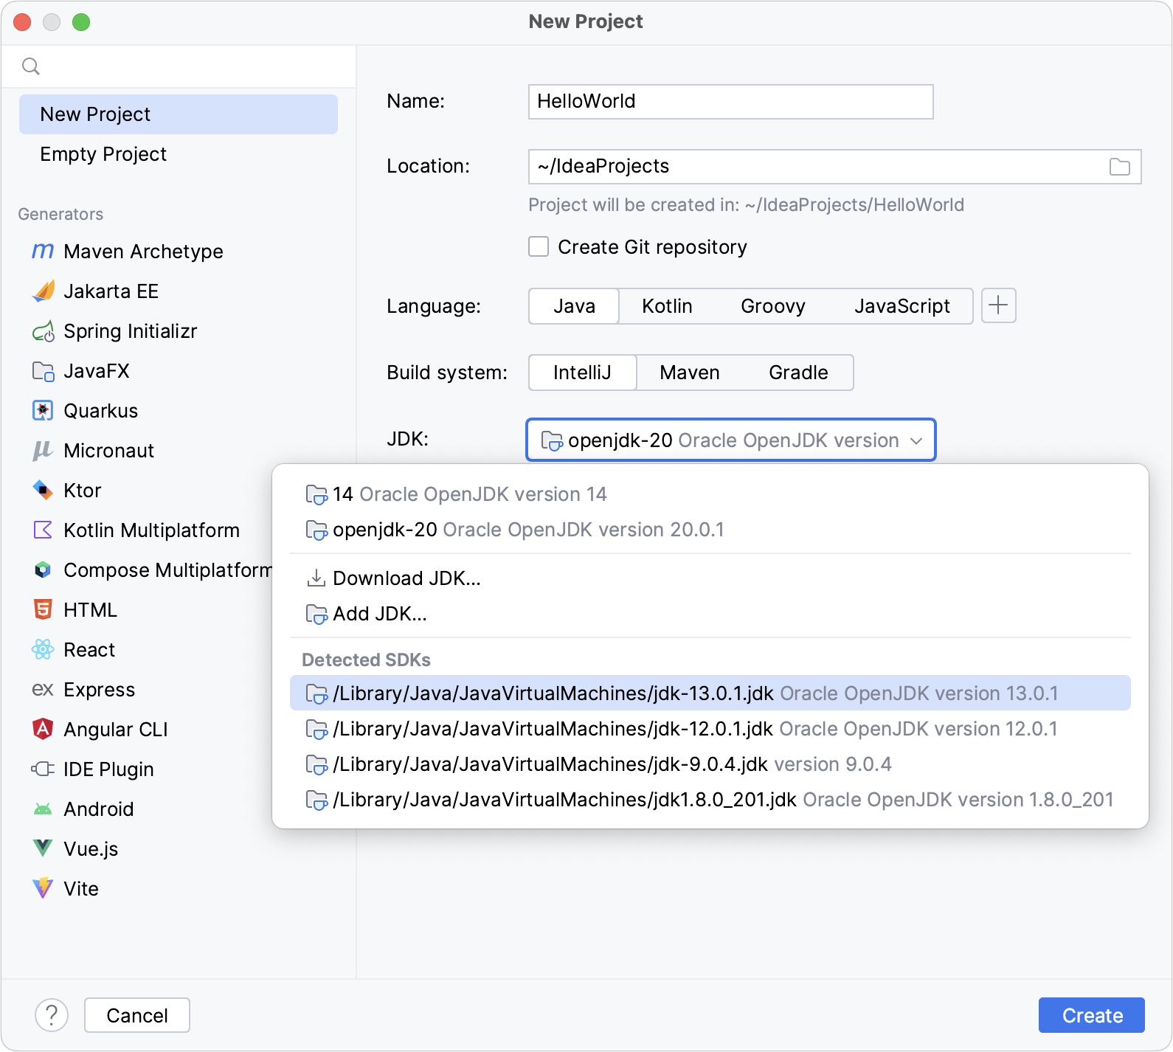Click the Kotlin Multiplatform icon
Viewport: 1173px width, 1052px height.
tap(43, 530)
